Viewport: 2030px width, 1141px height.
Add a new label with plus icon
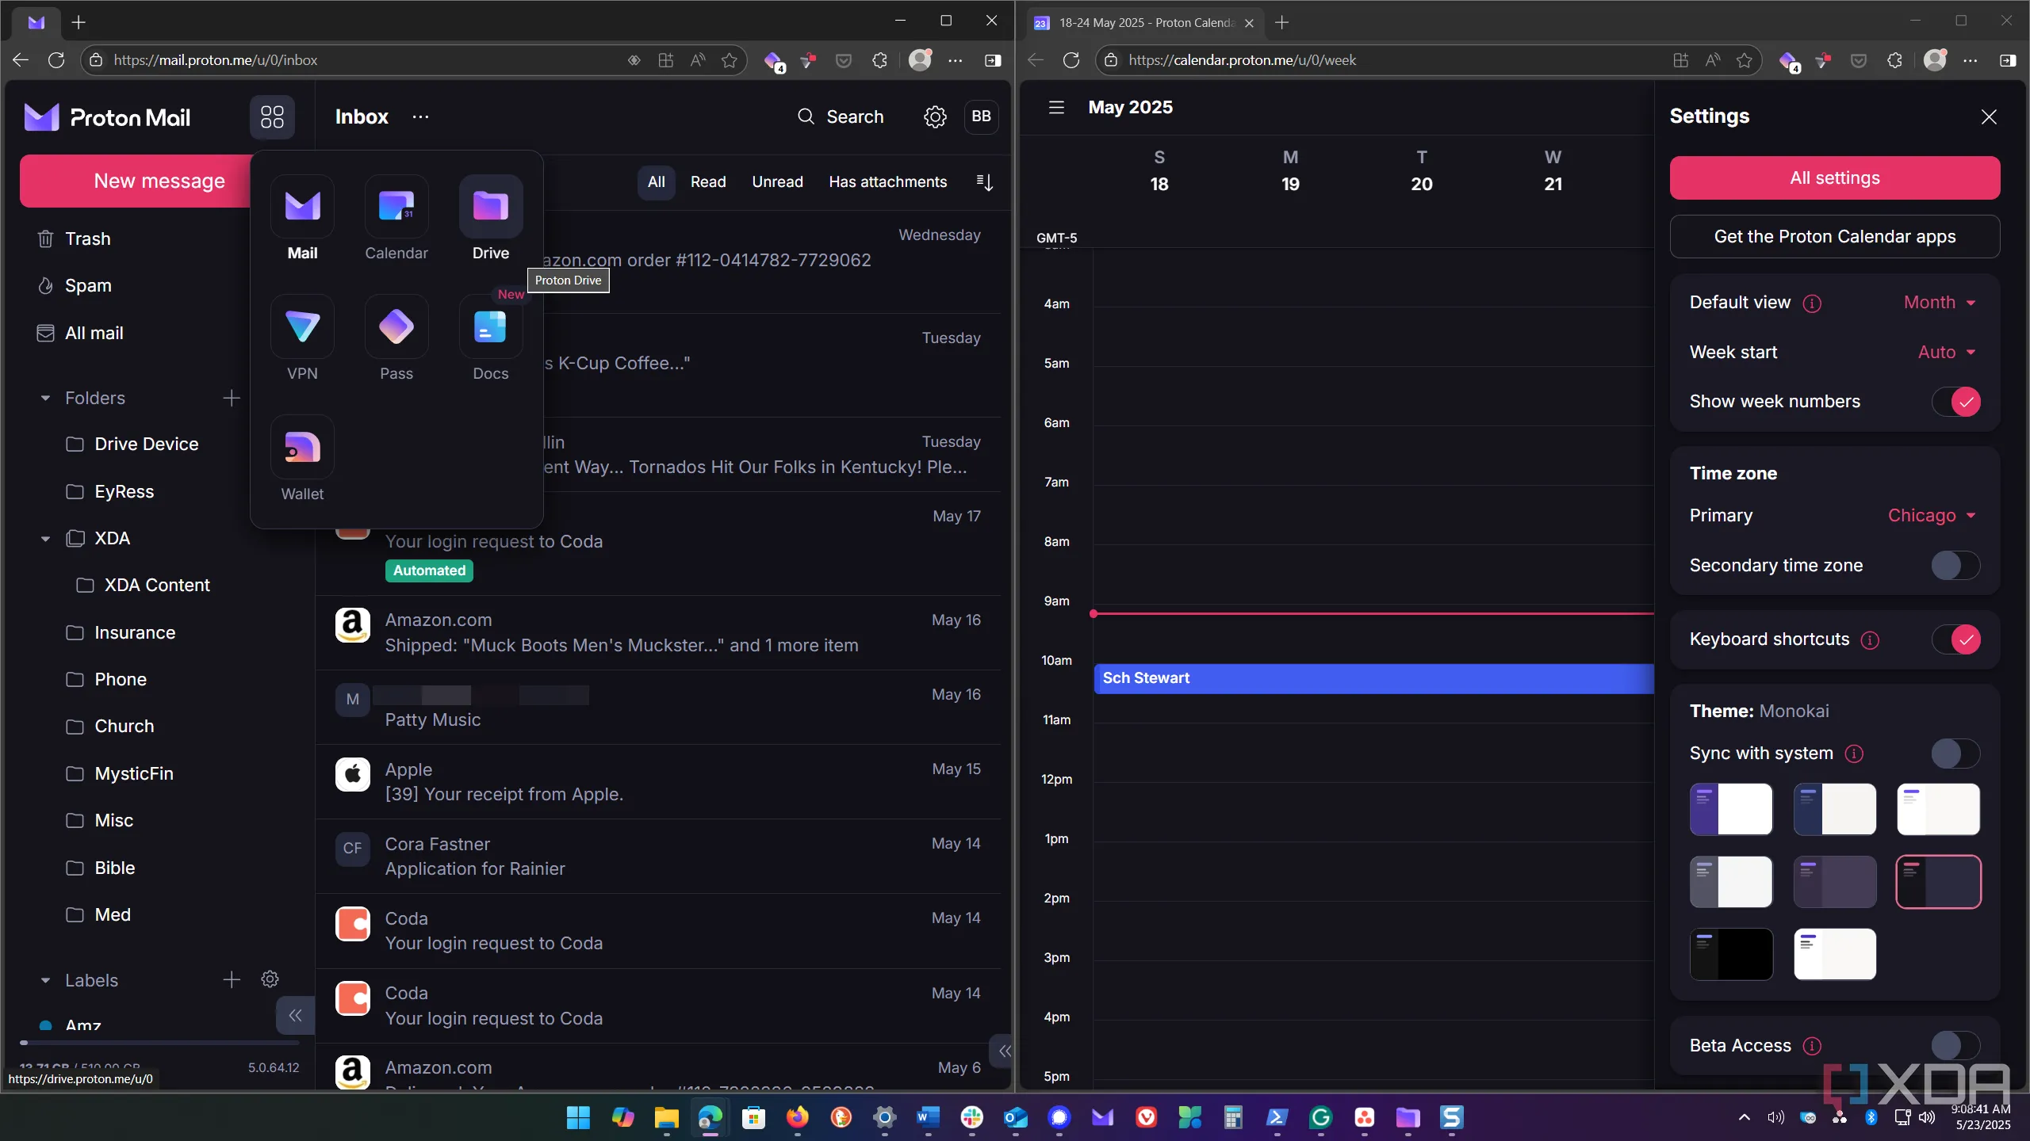[x=231, y=980]
